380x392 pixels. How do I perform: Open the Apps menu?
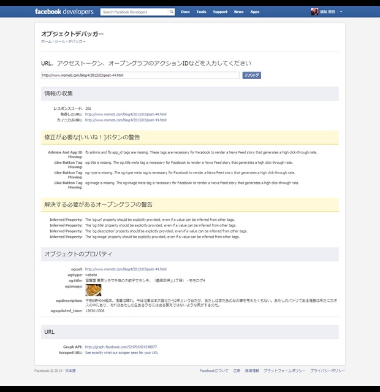click(255, 12)
